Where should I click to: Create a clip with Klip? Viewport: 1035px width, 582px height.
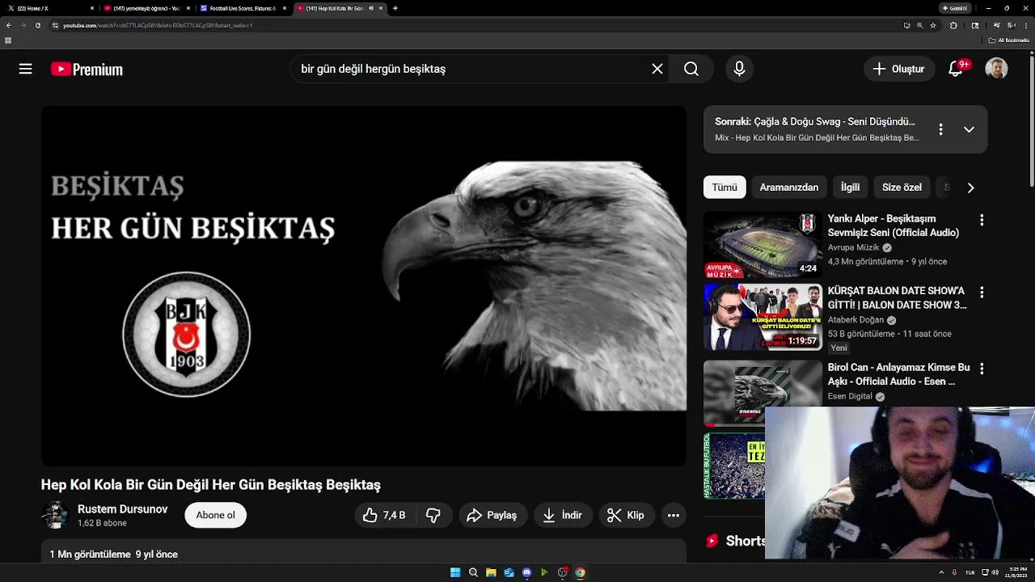[627, 515]
